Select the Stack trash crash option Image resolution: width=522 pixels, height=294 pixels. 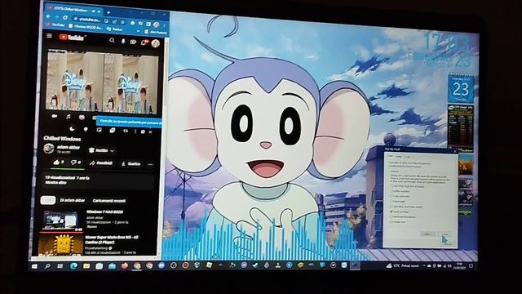click(398, 202)
